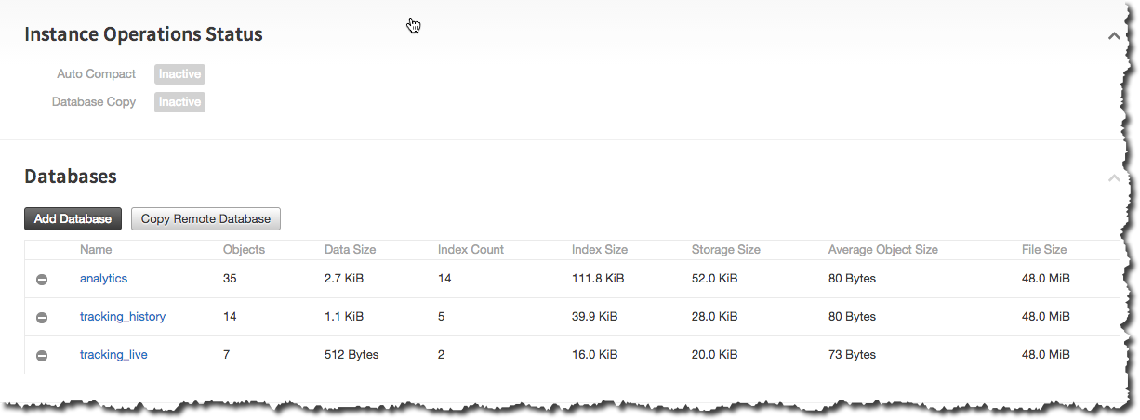Image resolution: width=1140 pixels, height=420 pixels.
Task: Open the analytics database link
Action: pos(103,279)
